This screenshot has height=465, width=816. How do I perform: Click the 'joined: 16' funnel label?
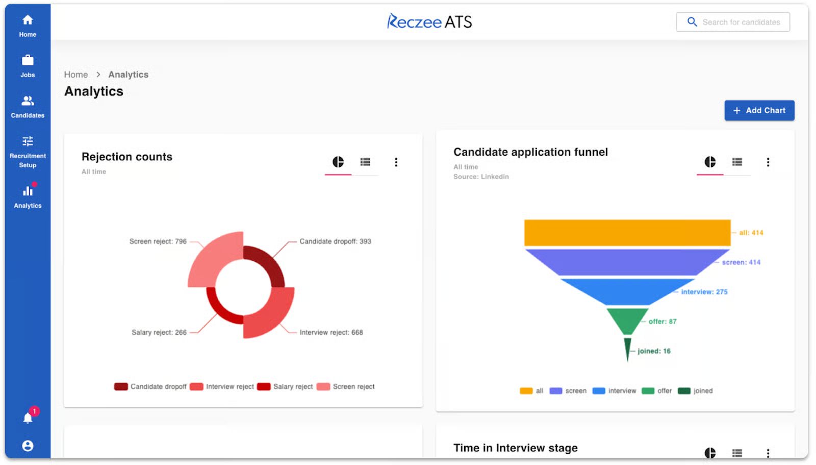pos(654,351)
